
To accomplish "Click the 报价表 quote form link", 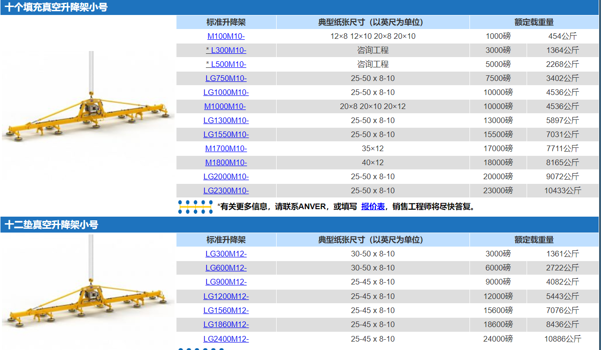I will pyautogui.click(x=373, y=206).
